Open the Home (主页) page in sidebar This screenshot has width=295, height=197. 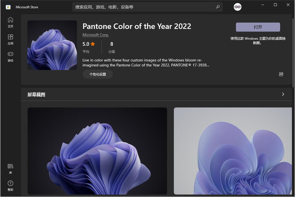tap(10, 22)
